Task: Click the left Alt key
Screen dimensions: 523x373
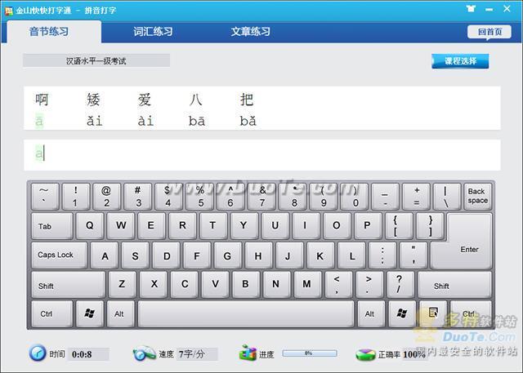Action: tap(120, 313)
